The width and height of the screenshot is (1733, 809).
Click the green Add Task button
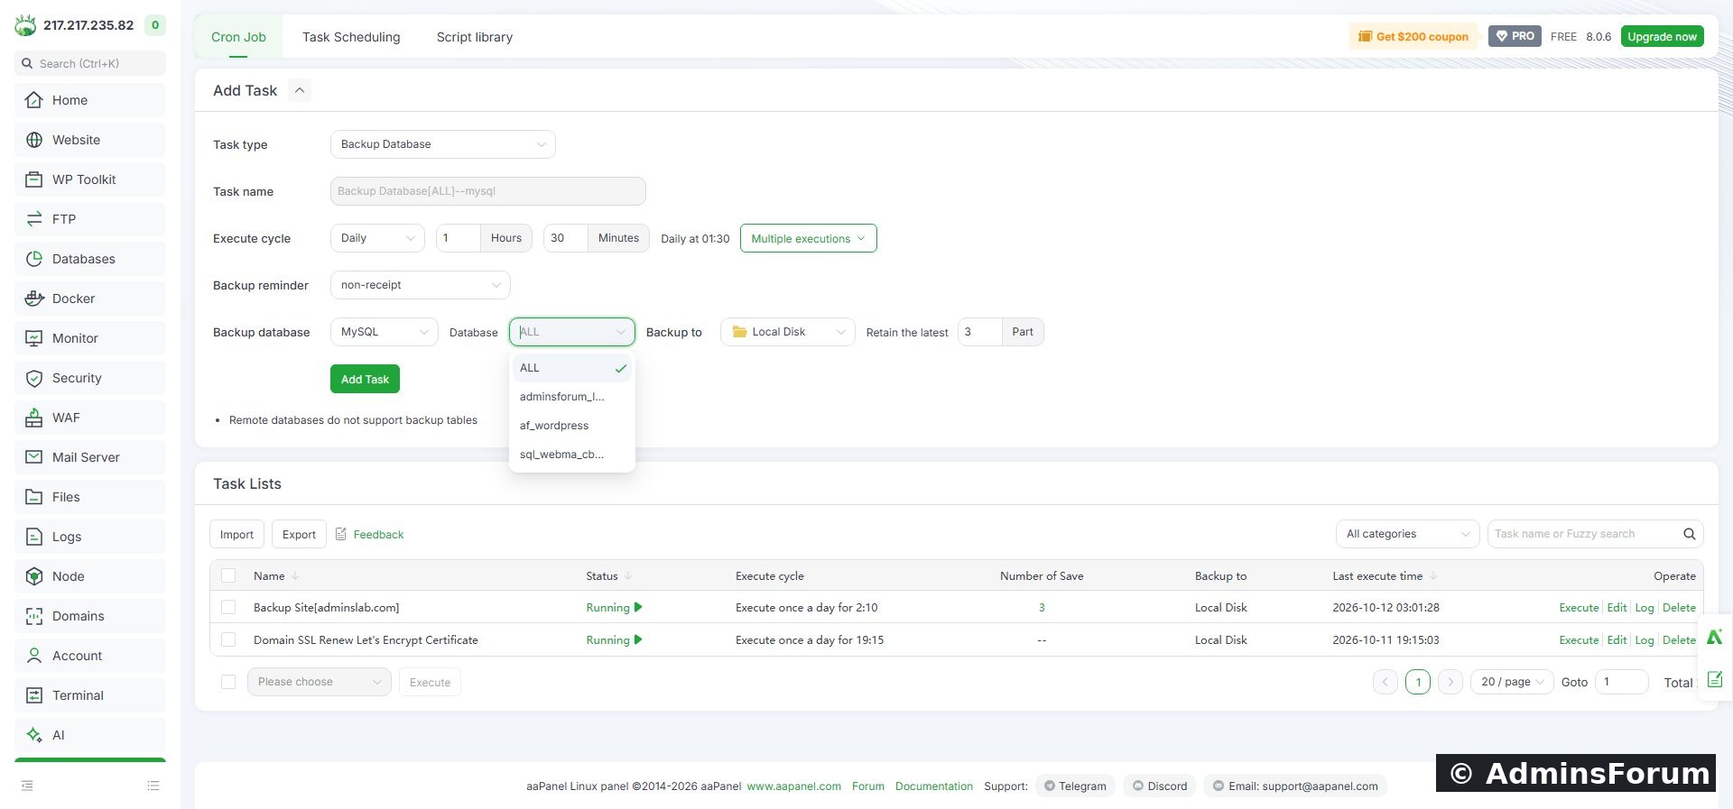click(x=365, y=379)
